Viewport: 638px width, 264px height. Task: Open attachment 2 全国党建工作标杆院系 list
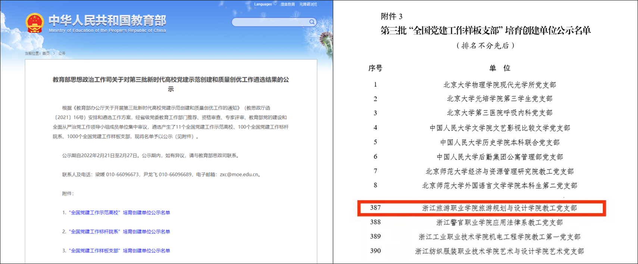click(x=119, y=232)
